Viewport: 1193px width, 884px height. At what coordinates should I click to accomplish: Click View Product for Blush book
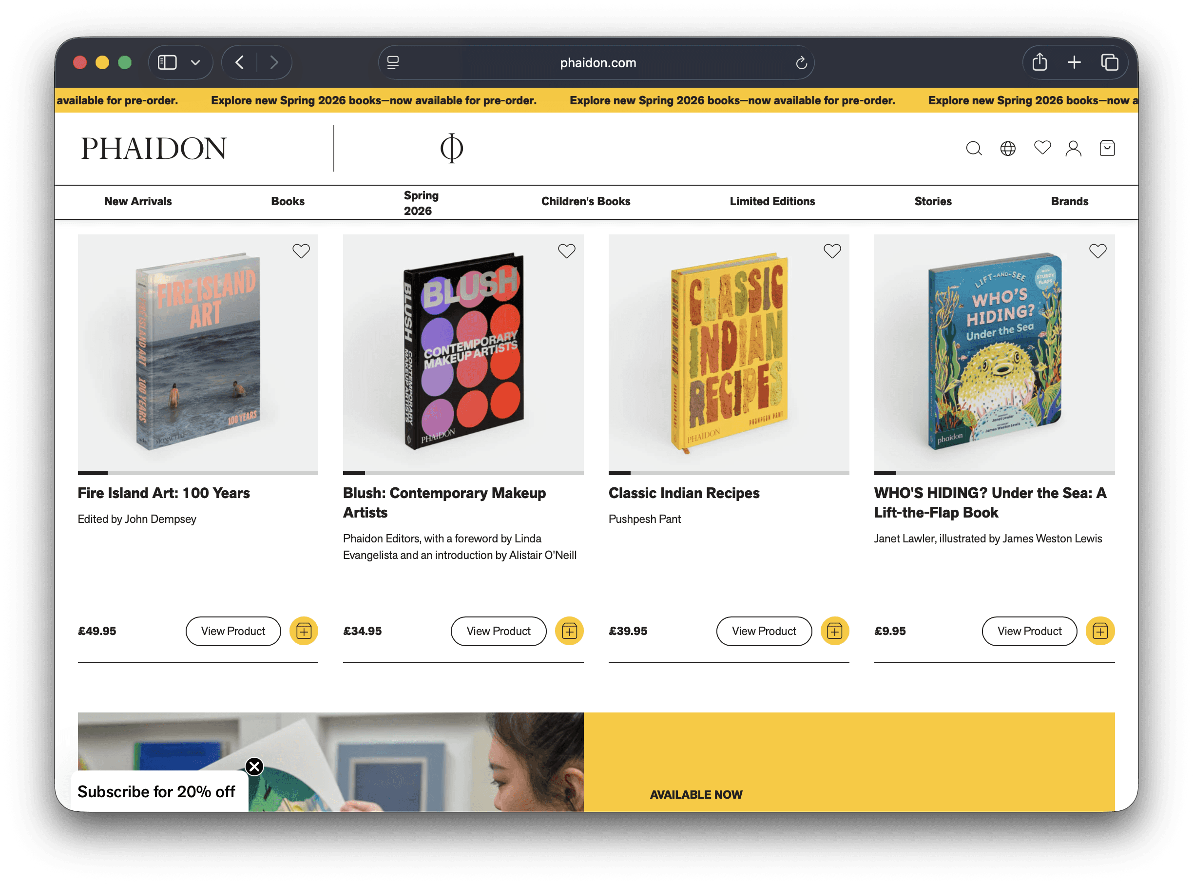coord(498,631)
